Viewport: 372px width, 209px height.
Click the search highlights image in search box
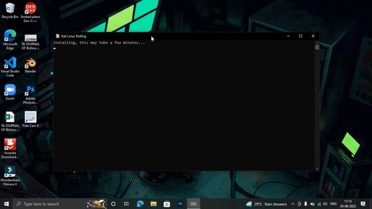(96, 204)
